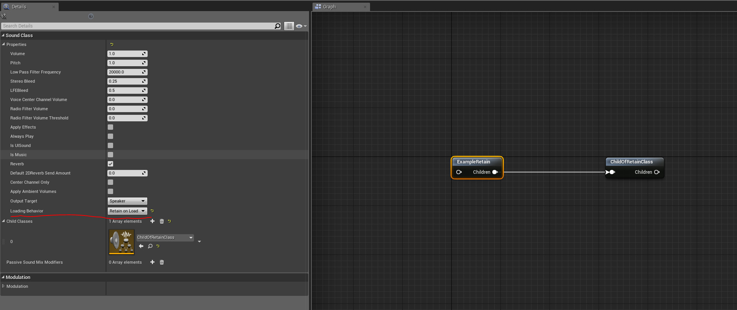Select the ChildOfRetainClass graph node
The height and width of the screenshot is (310, 737).
631,162
